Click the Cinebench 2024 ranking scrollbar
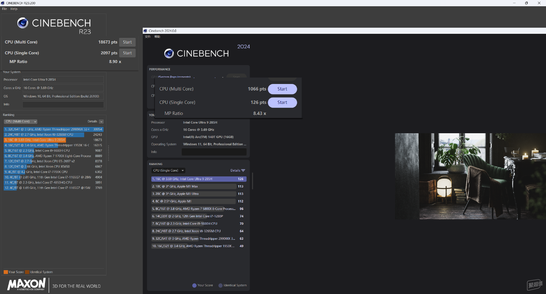This screenshot has height=294, width=546. click(x=252, y=181)
